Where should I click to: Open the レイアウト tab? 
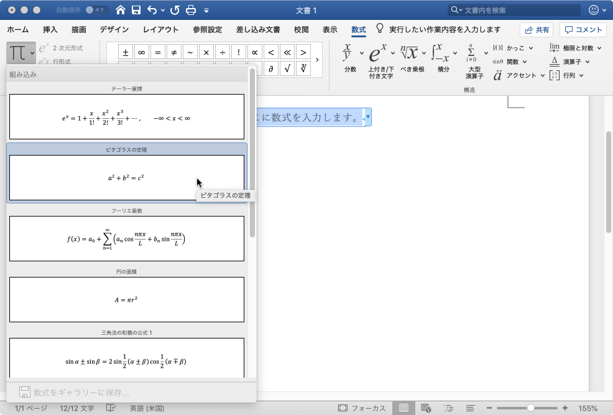pos(160,30)
